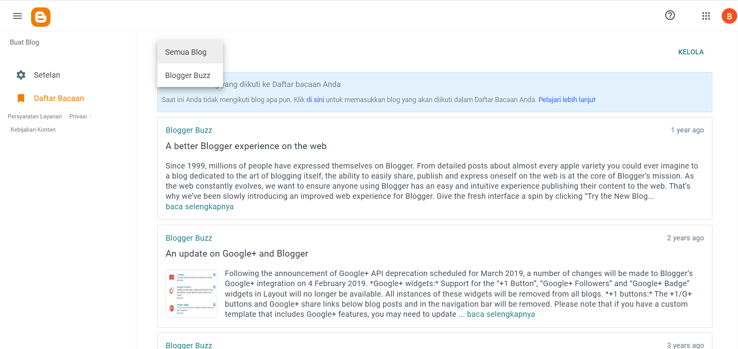
Task: Click the Google+ post thumbnail image
Action: (x=191, y=293)
